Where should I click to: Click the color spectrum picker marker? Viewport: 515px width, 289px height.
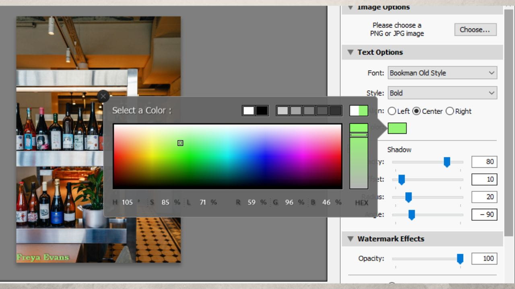(180, 143)
